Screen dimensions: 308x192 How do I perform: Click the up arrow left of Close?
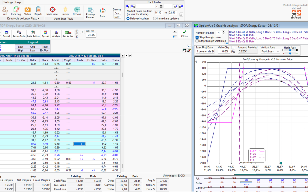pyautogui.click(x=175, y=31)
